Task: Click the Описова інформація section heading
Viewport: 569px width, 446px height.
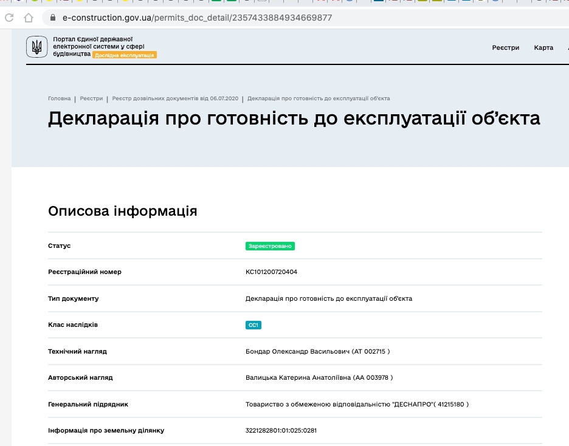Action: 123,211
